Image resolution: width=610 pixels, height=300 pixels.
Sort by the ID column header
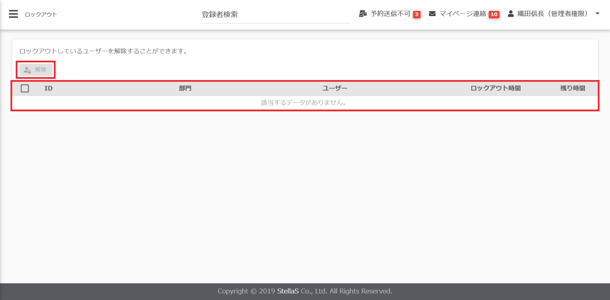pos(49,89)
